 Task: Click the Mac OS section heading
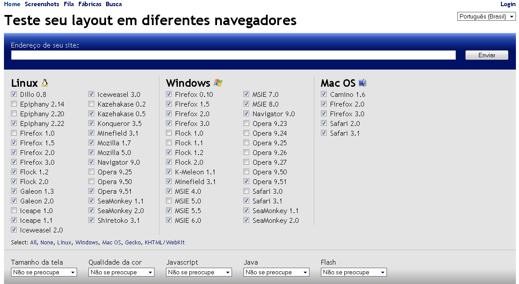coord(338,83)
